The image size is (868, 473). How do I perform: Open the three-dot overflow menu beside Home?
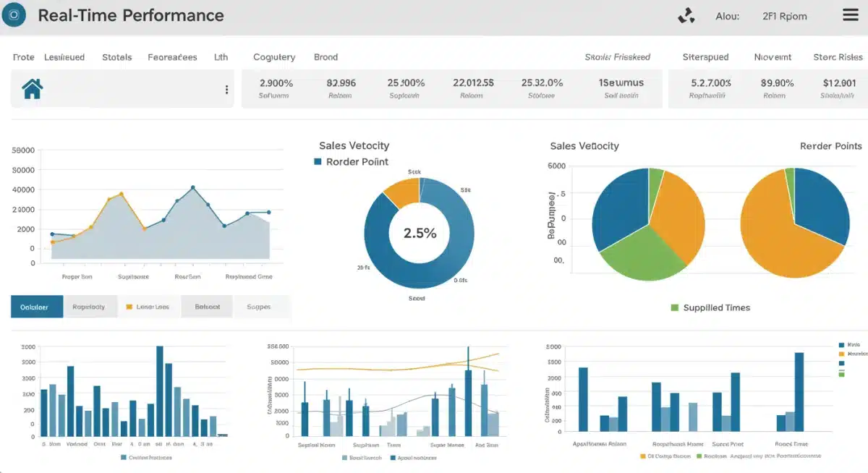[226, 88]
